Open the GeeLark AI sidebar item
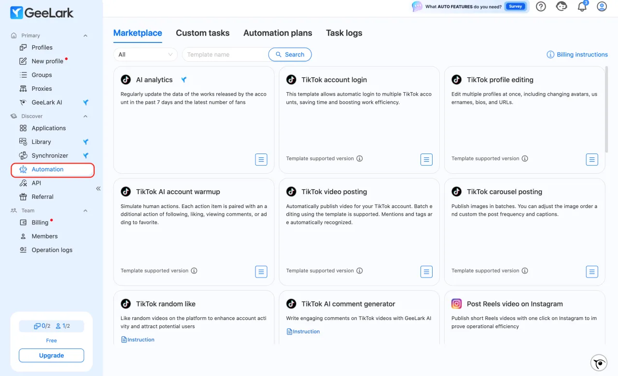 pyautogui.click(x=47, y=102)
